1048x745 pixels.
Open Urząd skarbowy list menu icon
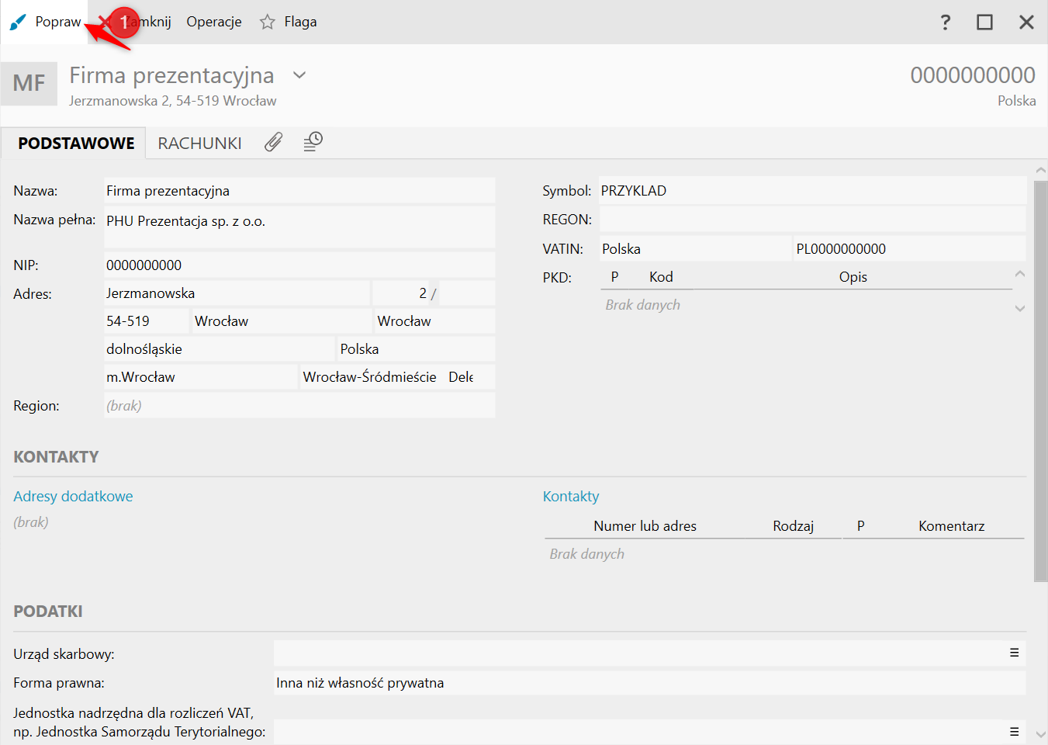tap(1013, 653)
